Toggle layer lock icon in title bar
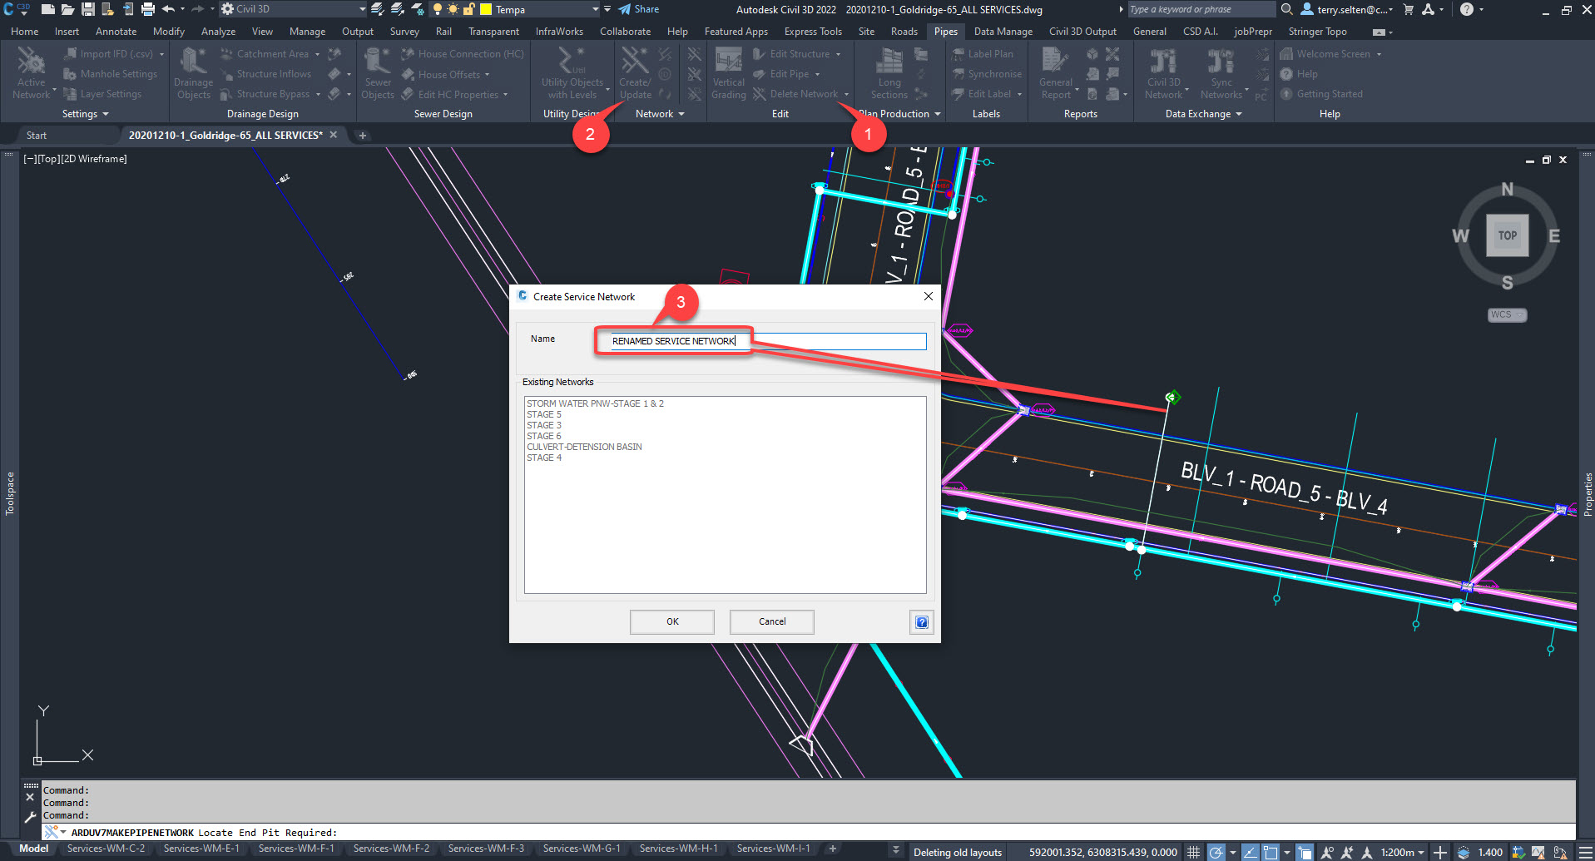 point(468,9)
